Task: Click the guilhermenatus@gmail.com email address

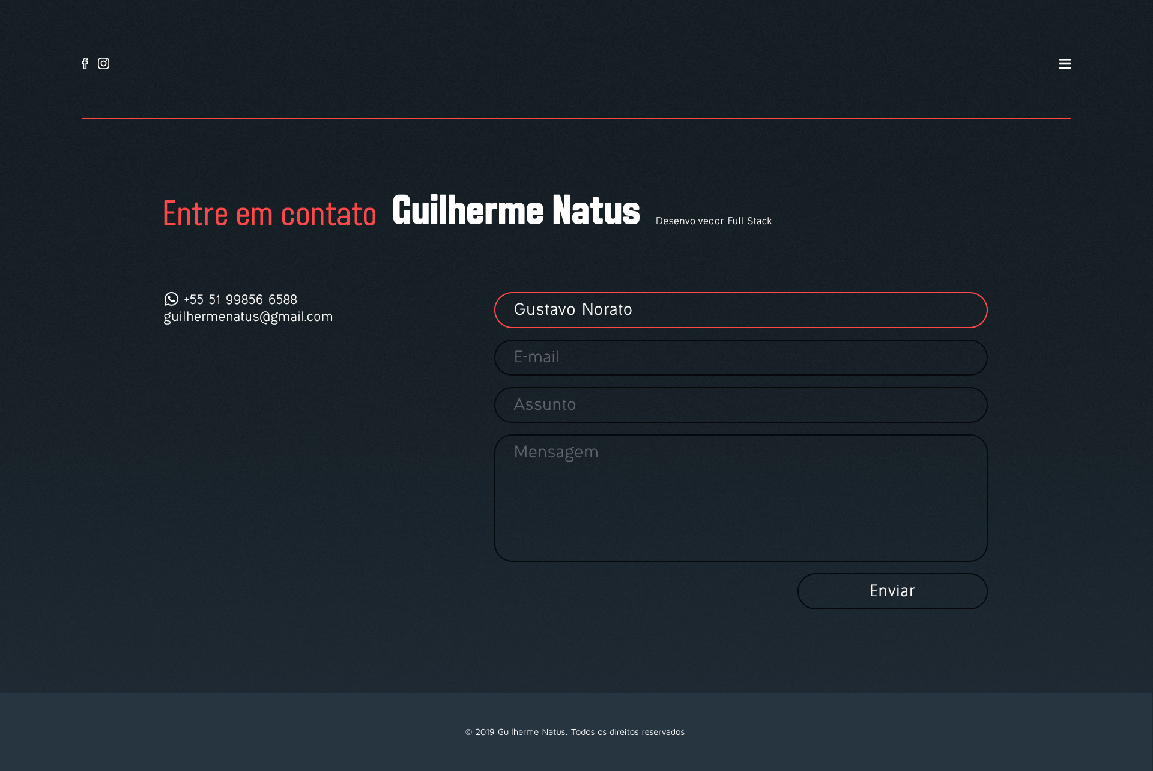Action: pos(248,317)
